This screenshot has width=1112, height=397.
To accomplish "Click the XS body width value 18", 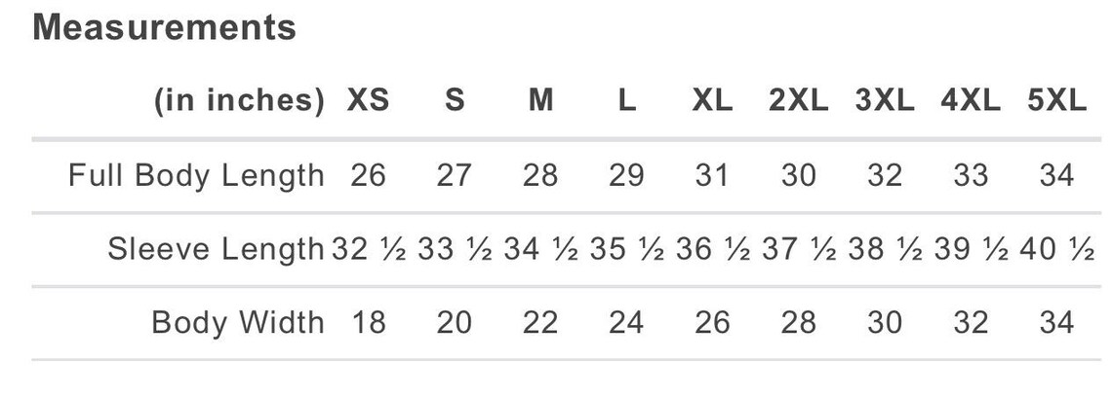I will [x=368, y=323].
